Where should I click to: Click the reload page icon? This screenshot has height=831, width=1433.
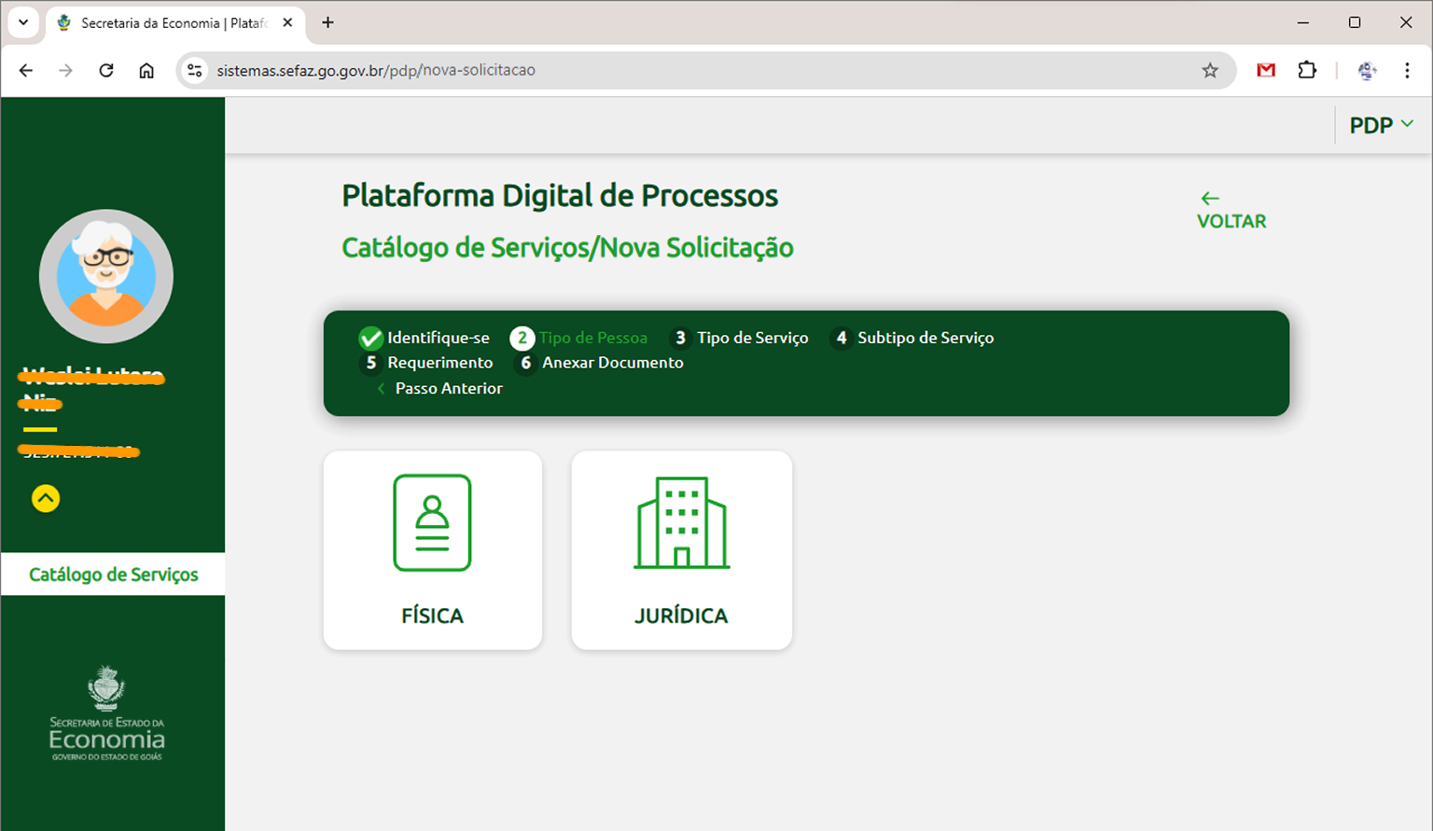click(105, 70)
